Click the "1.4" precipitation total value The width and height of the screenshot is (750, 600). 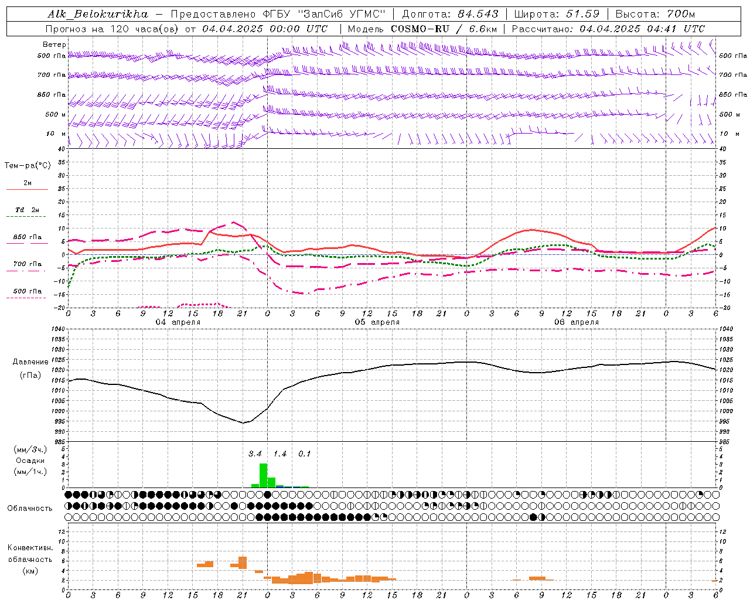coord(280,454)
